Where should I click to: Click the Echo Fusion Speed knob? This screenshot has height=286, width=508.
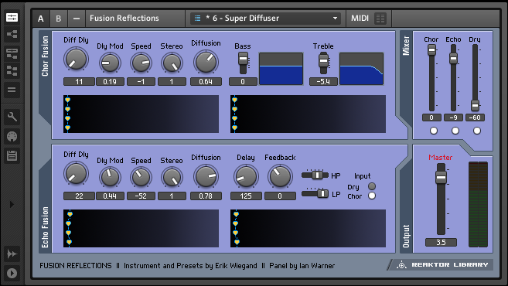click(141, 177)
